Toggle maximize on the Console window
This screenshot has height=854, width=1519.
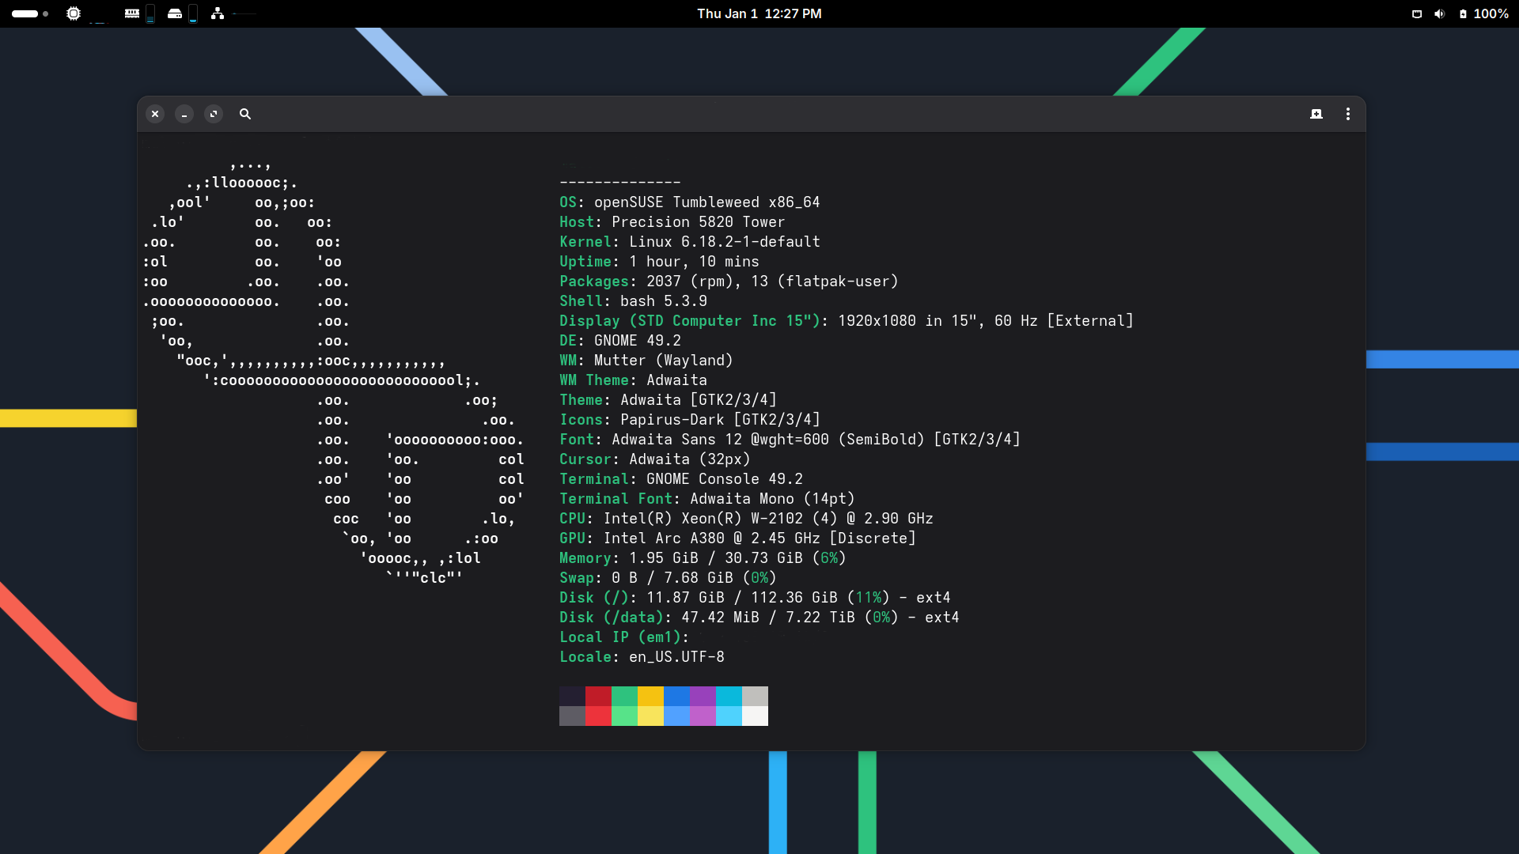pyautogui.click(x=214, y=114)
